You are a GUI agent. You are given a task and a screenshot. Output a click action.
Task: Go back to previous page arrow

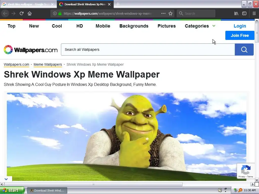5,13
